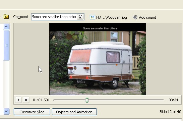The width and height of the screenshot is (183, 121).
Task: Click the slide list scroll down arrow
Action: [6, 111]
